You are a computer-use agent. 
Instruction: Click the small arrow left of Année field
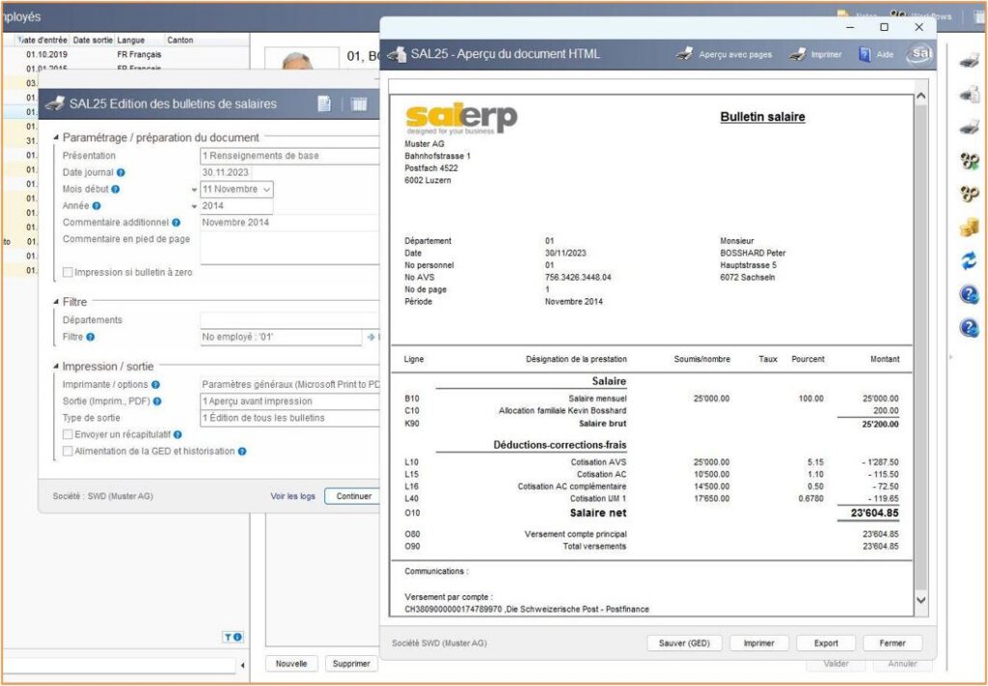point(195,206)
